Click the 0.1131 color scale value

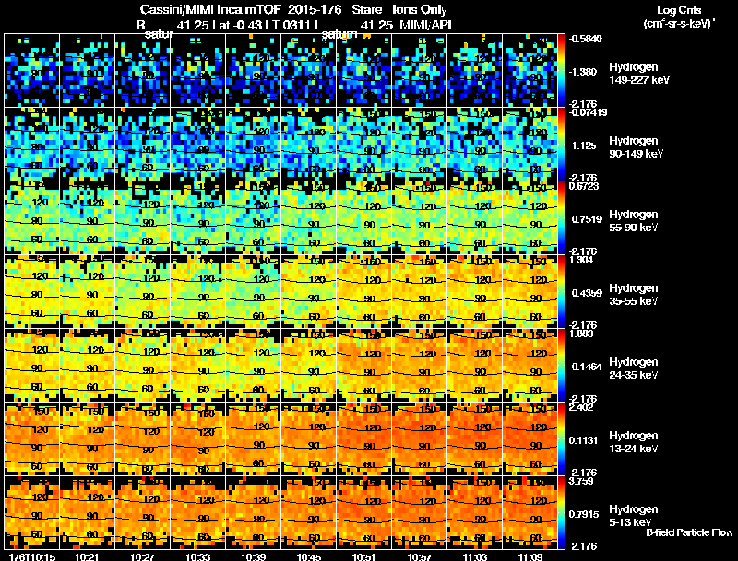(584, 440)
